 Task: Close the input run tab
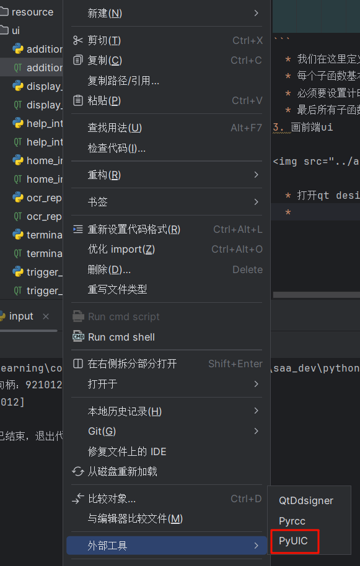tap(45, 316)
